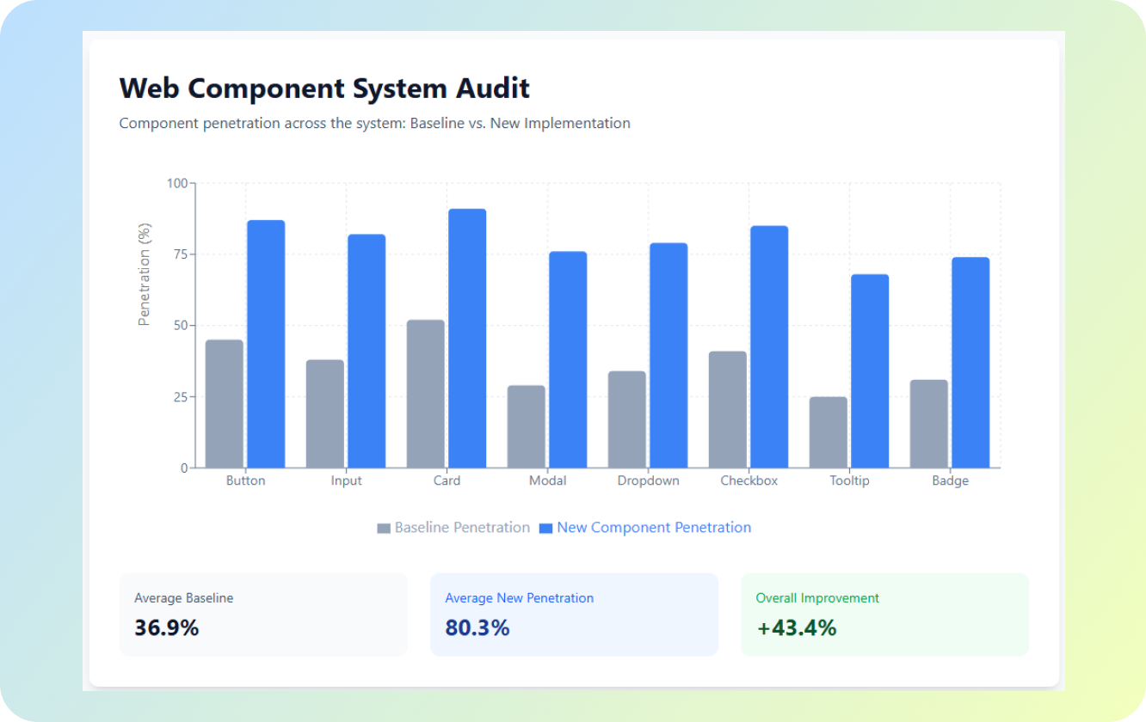The width and height of the screenshot is (1146, 722).
Task: Click the blue new-penetration bar for Dropdown
Action: click(x=668, y=355)
